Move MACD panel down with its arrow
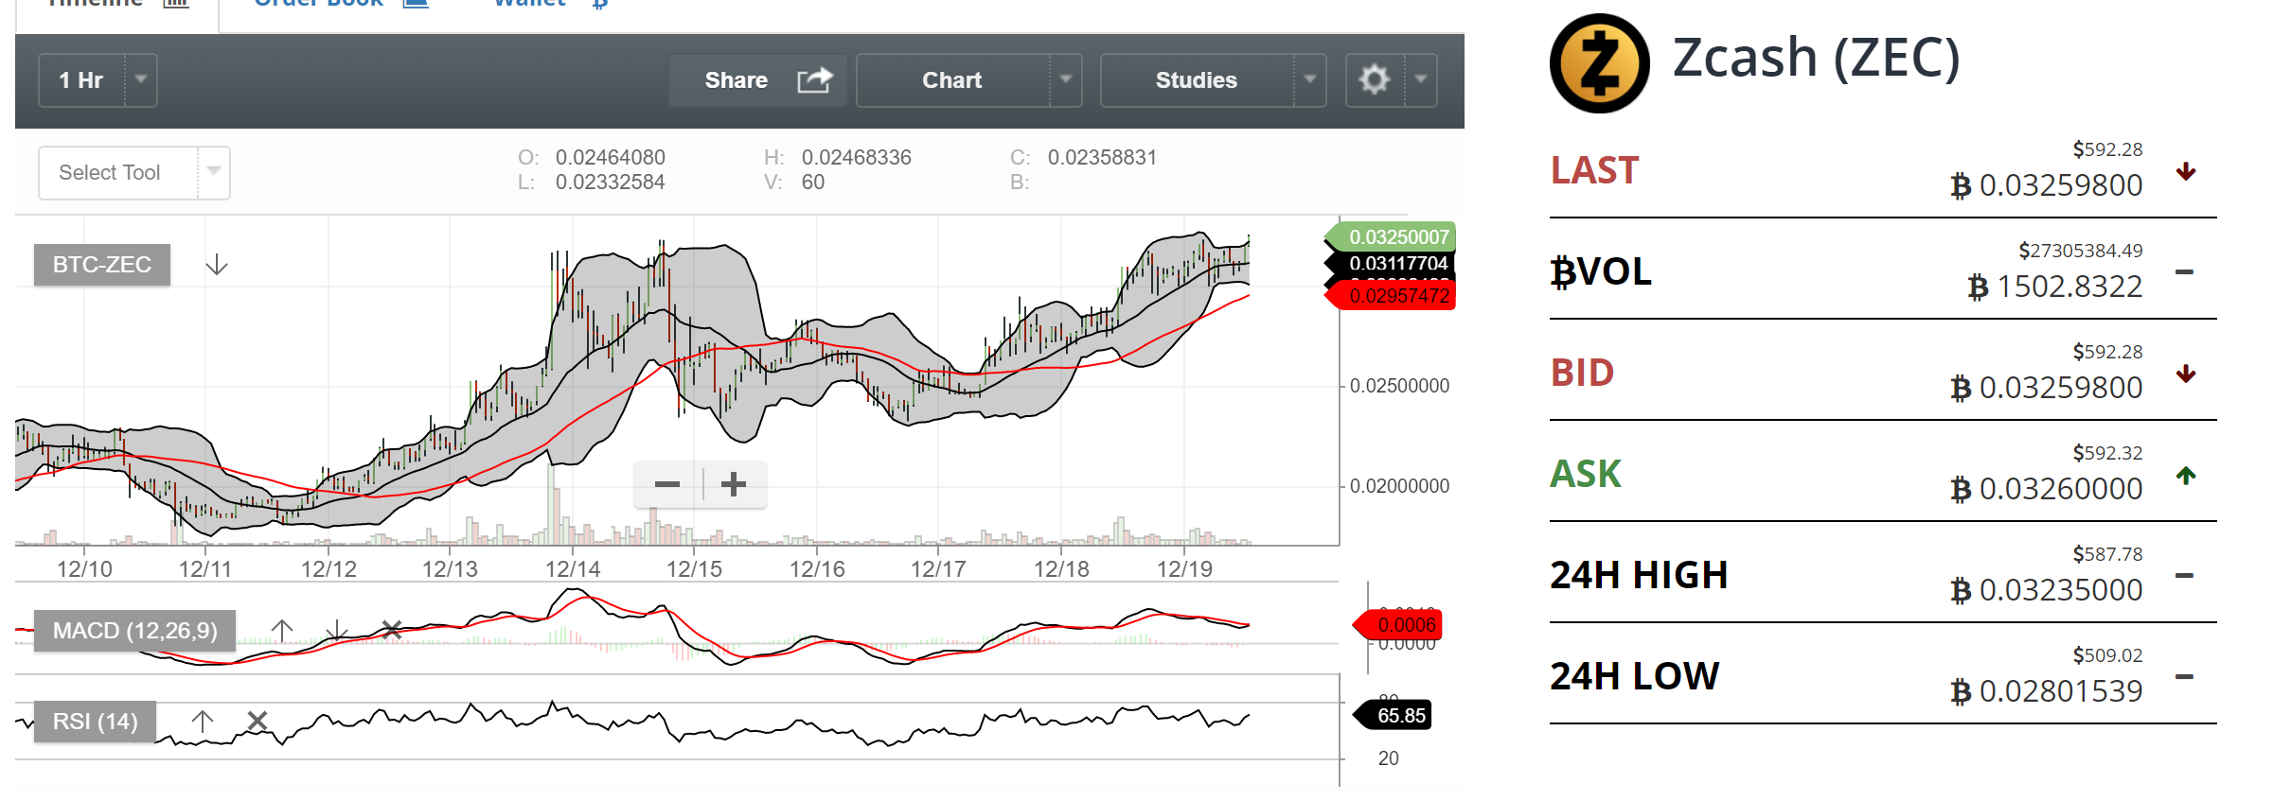Screen dimensions: 2273x801 (x=337, y=631)
